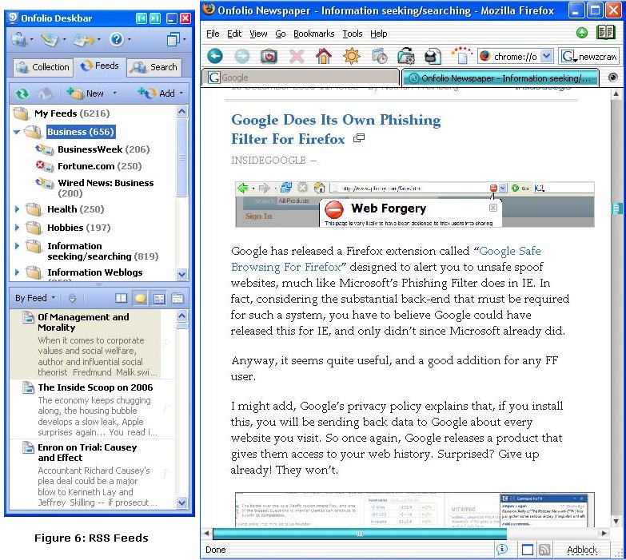Screen dimensions: 626x560
Task: Click the open book icon at menu bar right
Action: [x=606, y=32]
